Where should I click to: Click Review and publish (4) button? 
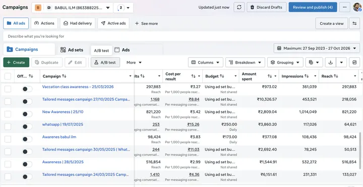click(313, 7)
